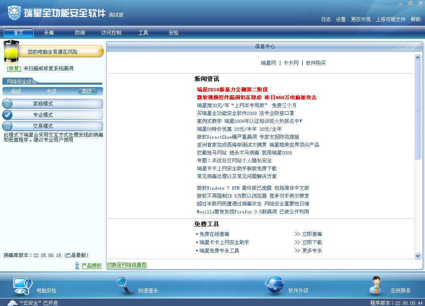This screenshot has height=306, width=425.
Task: Open news 买瑞星全功能安全软件2009
Action: pos(246,113)
